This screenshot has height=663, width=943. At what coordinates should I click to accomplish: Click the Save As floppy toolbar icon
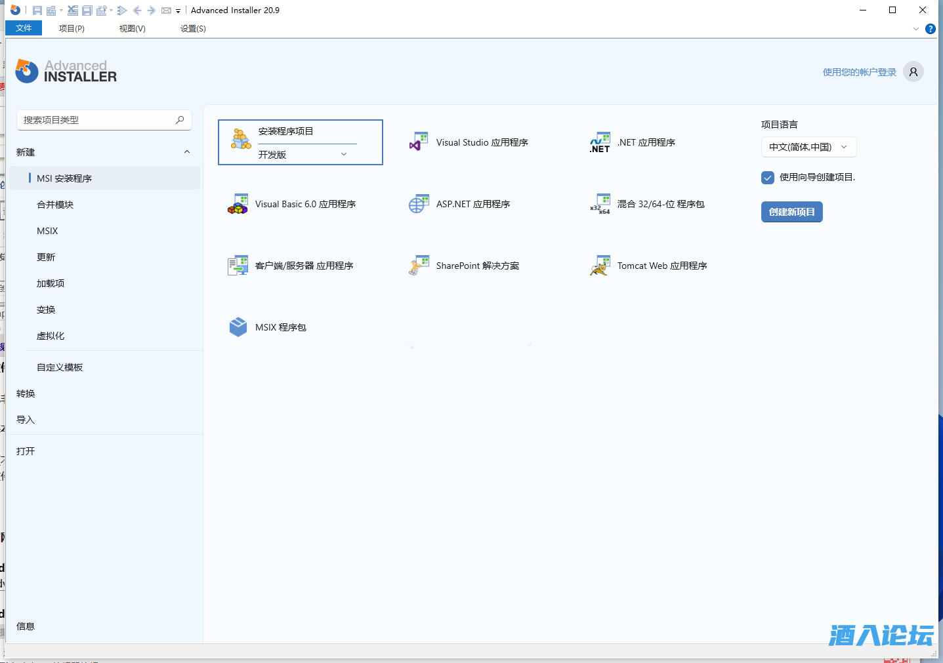click(87, 10)
